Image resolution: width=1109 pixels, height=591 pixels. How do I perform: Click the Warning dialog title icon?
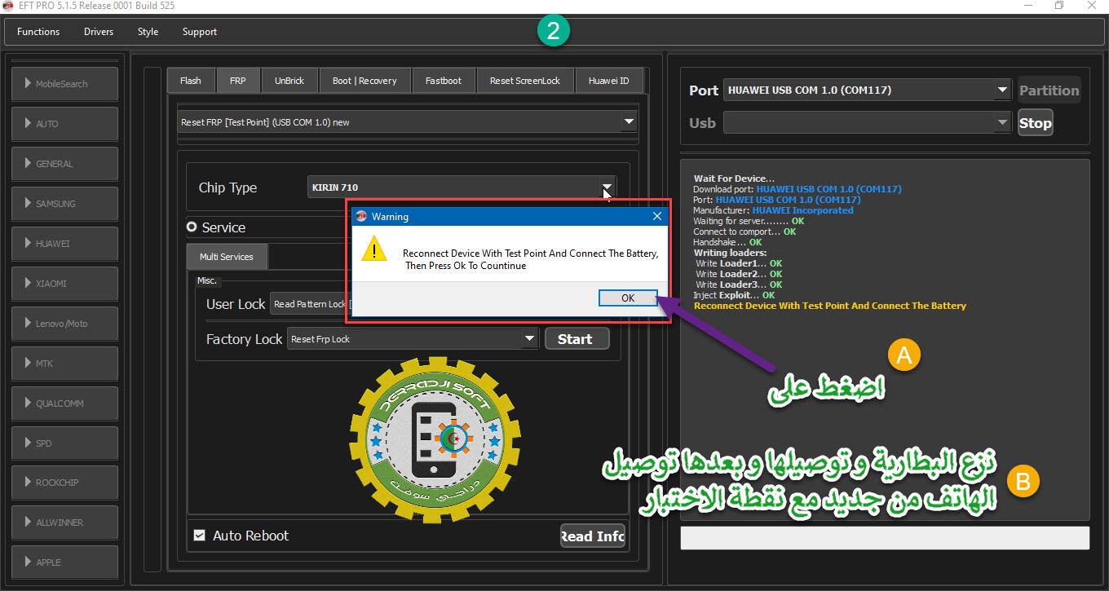(x=361, y=217)
